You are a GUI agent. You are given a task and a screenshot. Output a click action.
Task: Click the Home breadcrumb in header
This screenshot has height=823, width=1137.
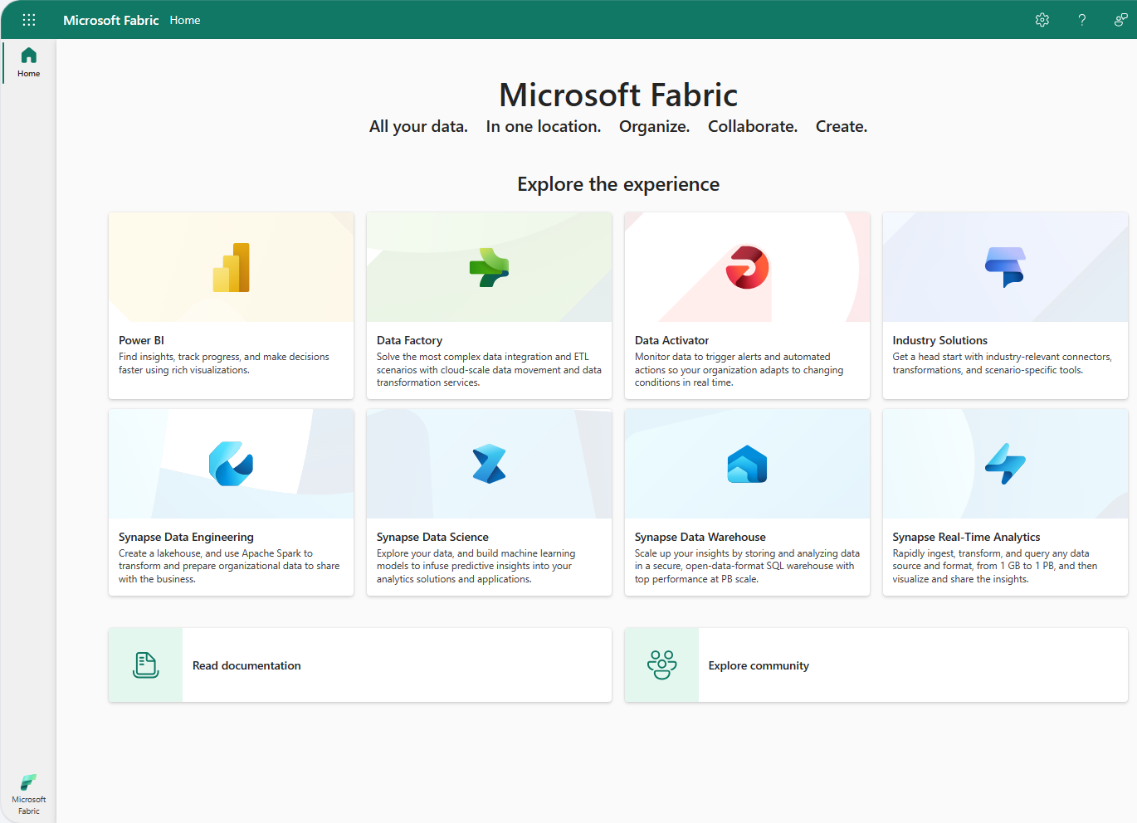[x=185, y=20]
